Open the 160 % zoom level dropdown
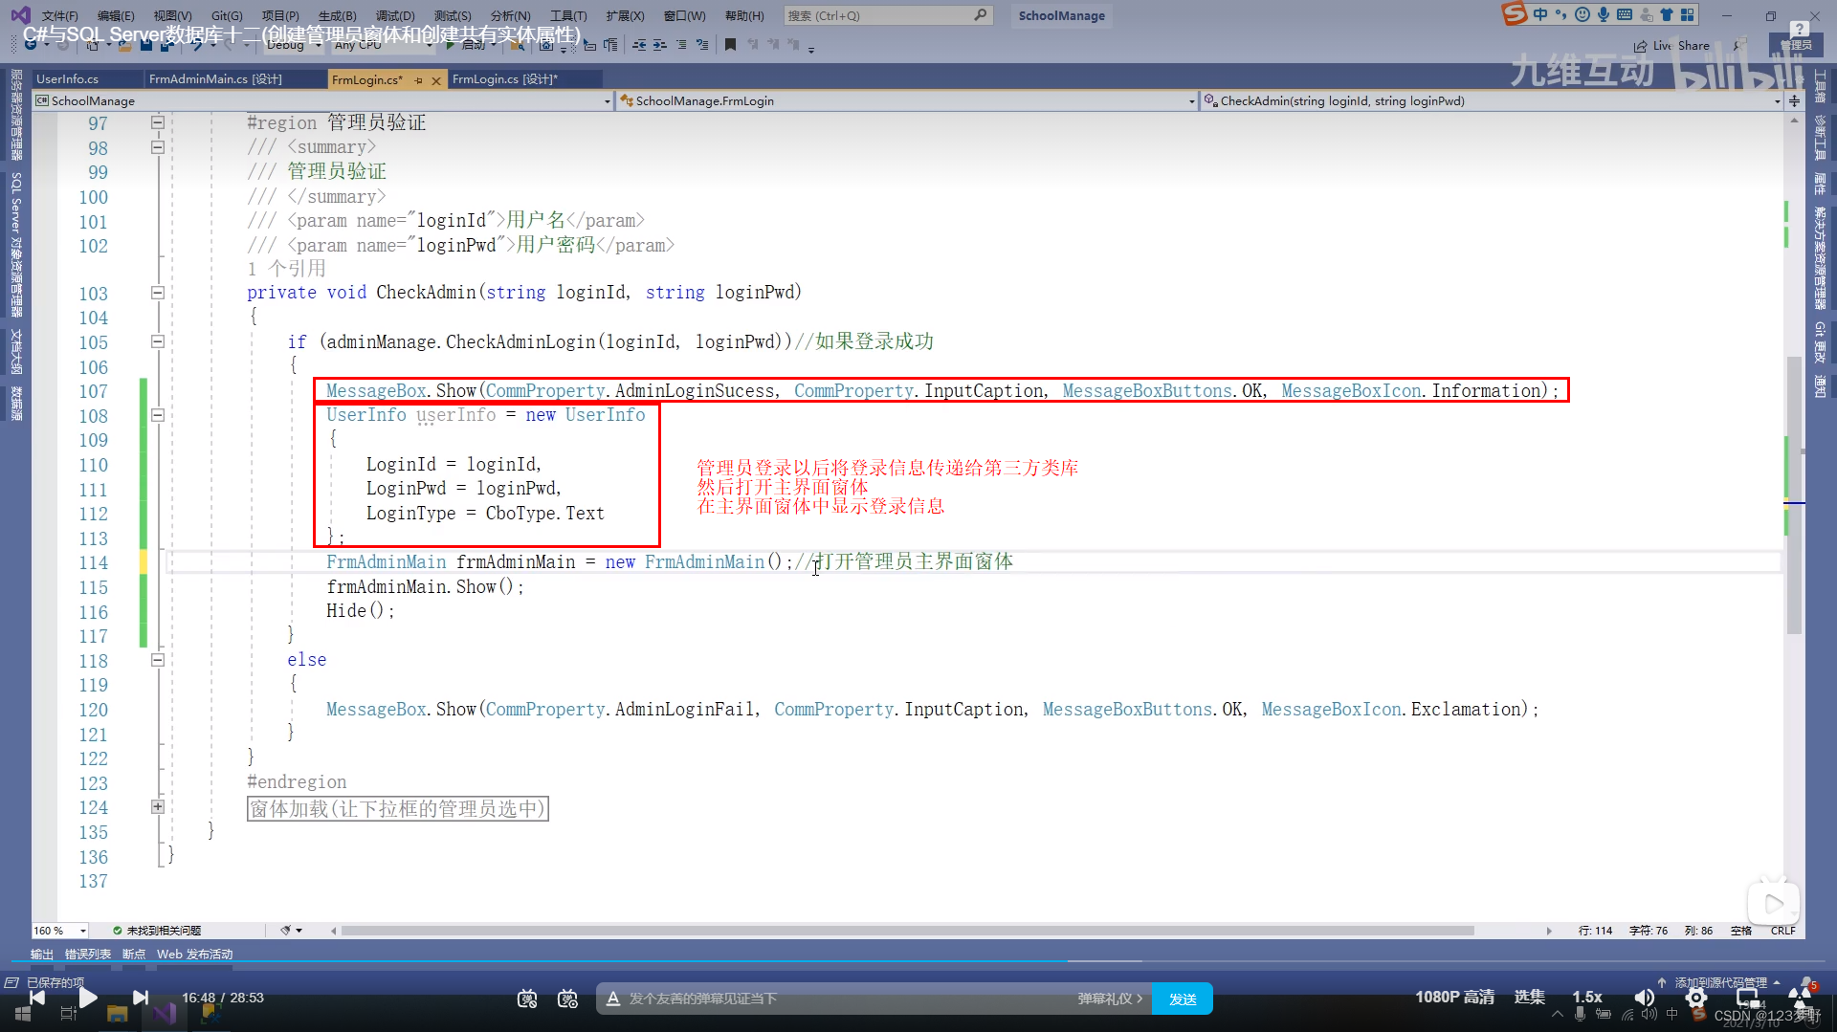The image size is (1837, 1032). (x=60, y=931)
